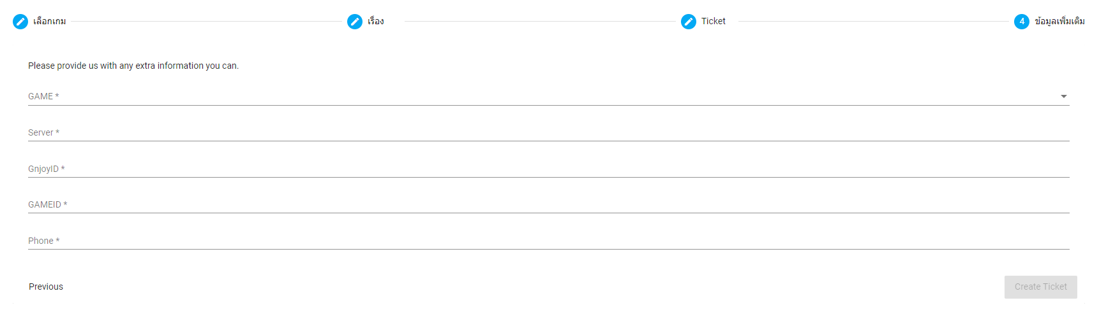Focus the Phone input field

(x=549, y=241)
